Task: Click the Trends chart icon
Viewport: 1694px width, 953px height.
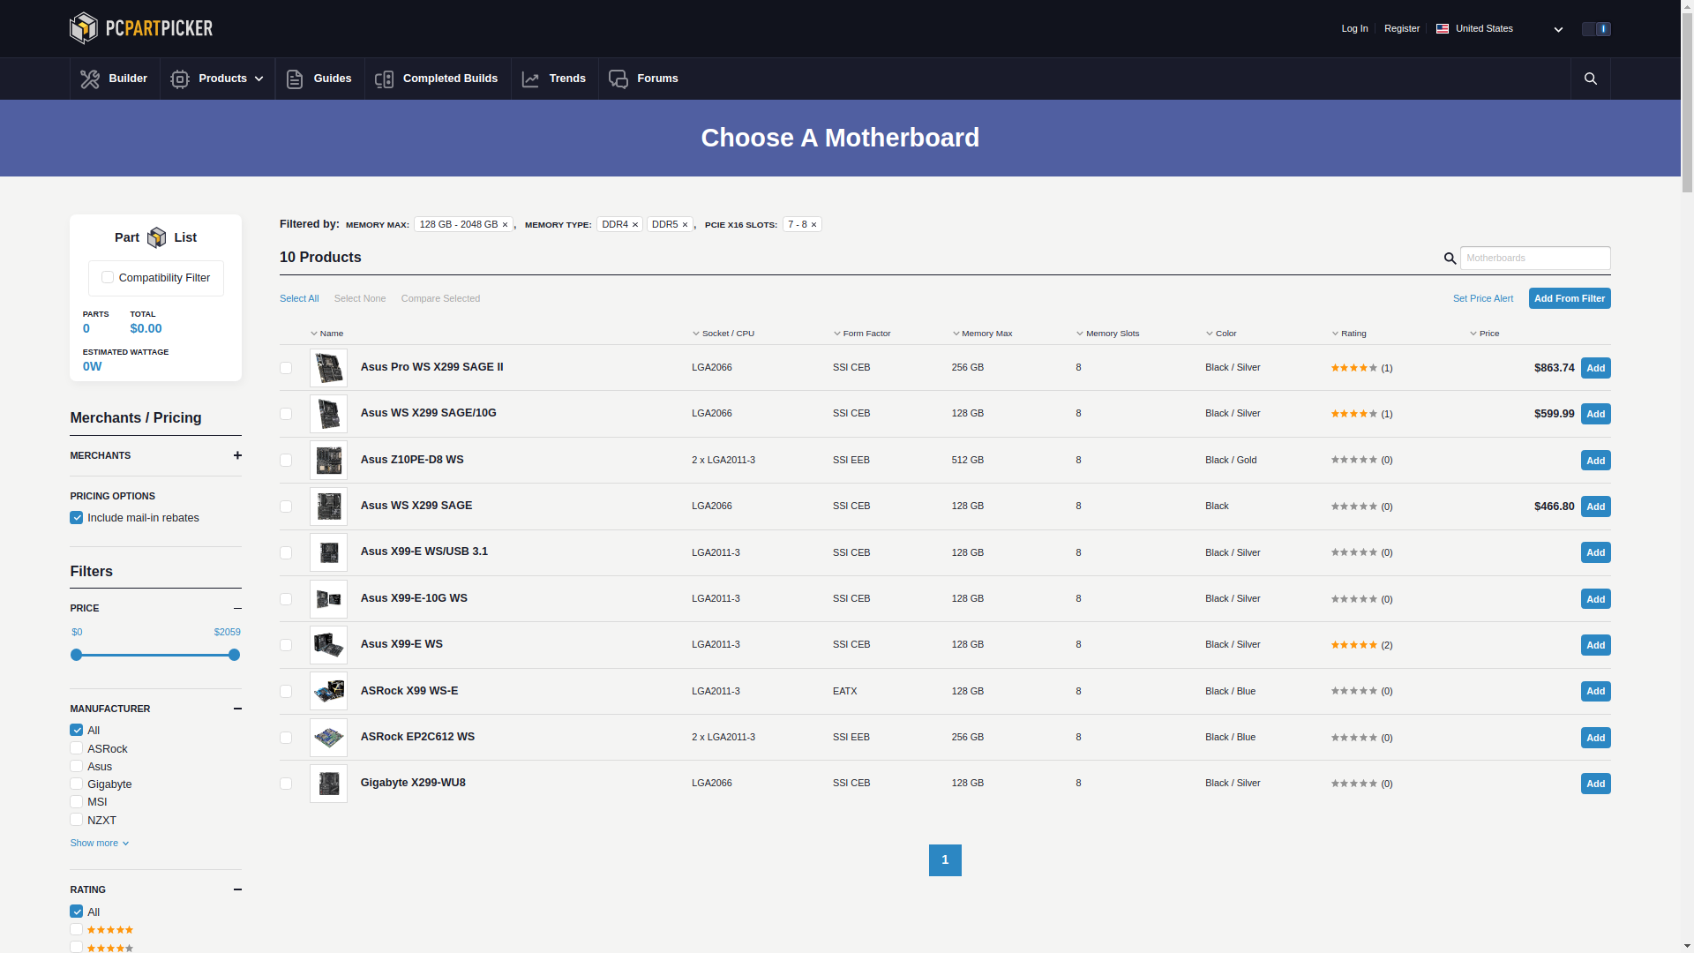Action: 530,79
